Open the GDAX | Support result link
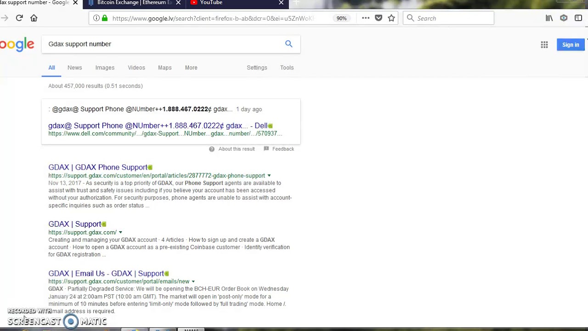588x331 pixels. click(74, 224)
